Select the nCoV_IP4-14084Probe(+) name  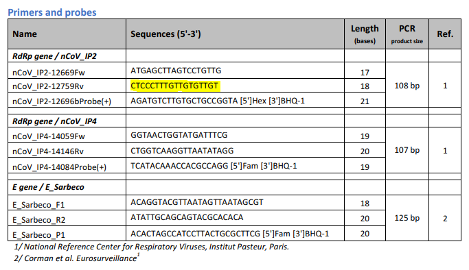coord(59,167)
